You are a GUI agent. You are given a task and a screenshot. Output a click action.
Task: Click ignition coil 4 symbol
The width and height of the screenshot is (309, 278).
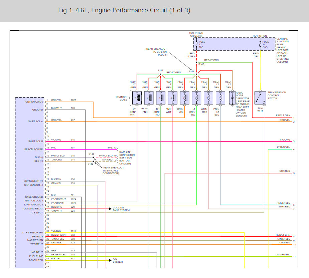[161, 98]
